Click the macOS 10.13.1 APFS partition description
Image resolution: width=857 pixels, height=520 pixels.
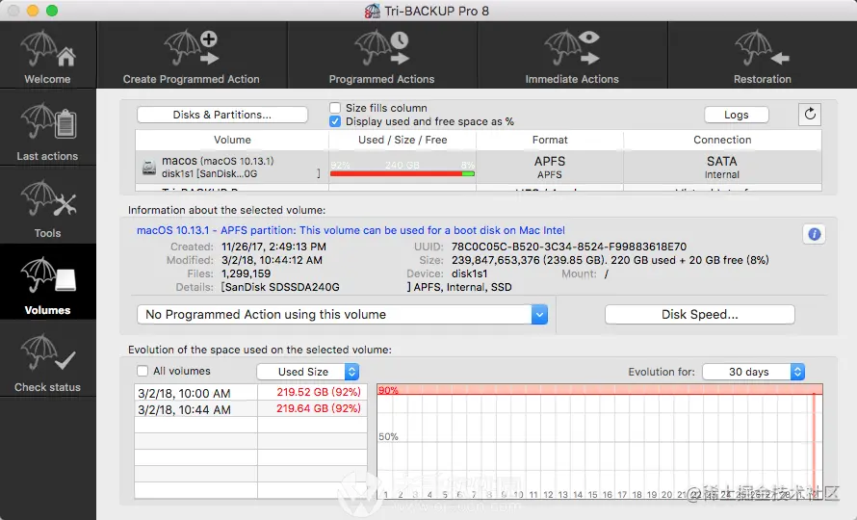351,230
